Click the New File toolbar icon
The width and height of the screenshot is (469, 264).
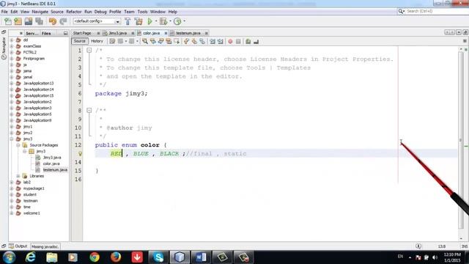coord(8,21)
